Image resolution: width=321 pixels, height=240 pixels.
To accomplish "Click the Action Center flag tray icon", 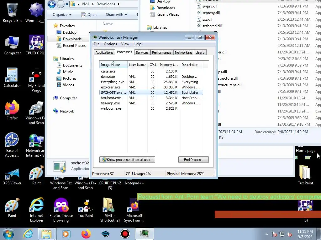I will [x=274, y=234].
